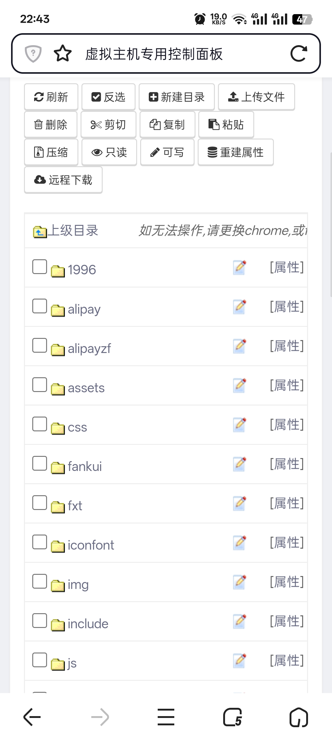Reload the page with the refresh icon

(298, 54)
